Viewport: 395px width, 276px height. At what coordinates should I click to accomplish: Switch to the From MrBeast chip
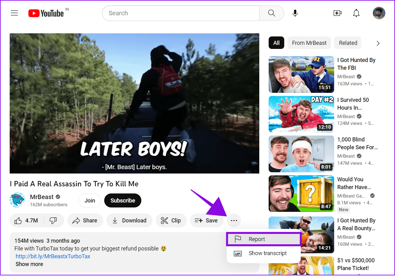click(309, 43)
